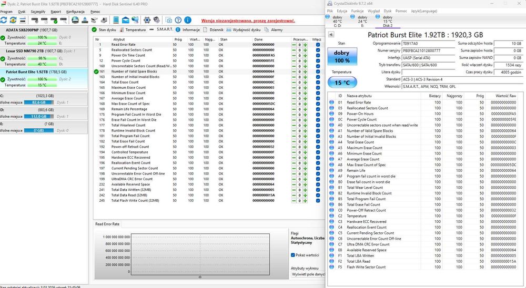
Task: Click the 15 °C temperature button in CrystalDiskInfo
Action: click(342, 82)
